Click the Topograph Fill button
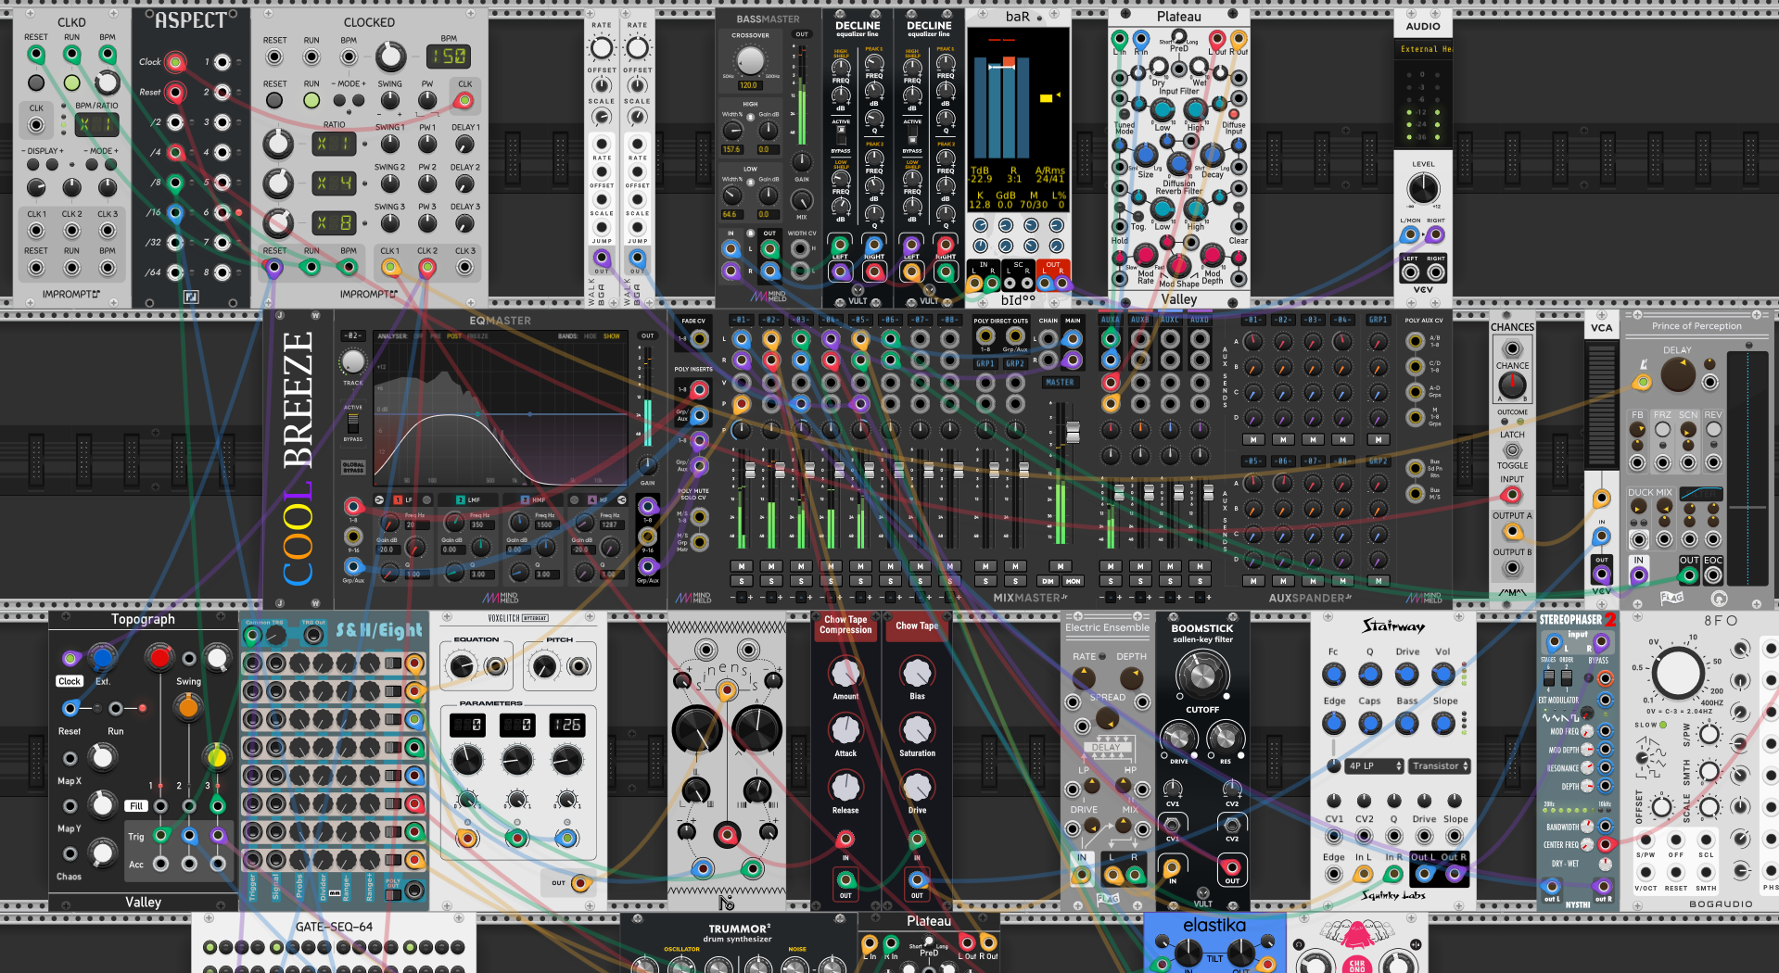1779x973 pixels. pos(136,806)
